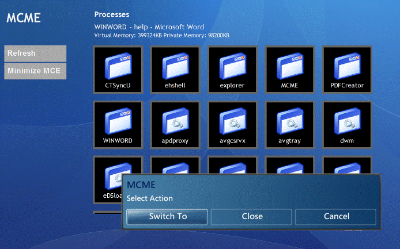The width and height of the screenshot is (400, 249).
Task: Click the 'Select Action' dialog prompt text
Action: pos(150,198)
